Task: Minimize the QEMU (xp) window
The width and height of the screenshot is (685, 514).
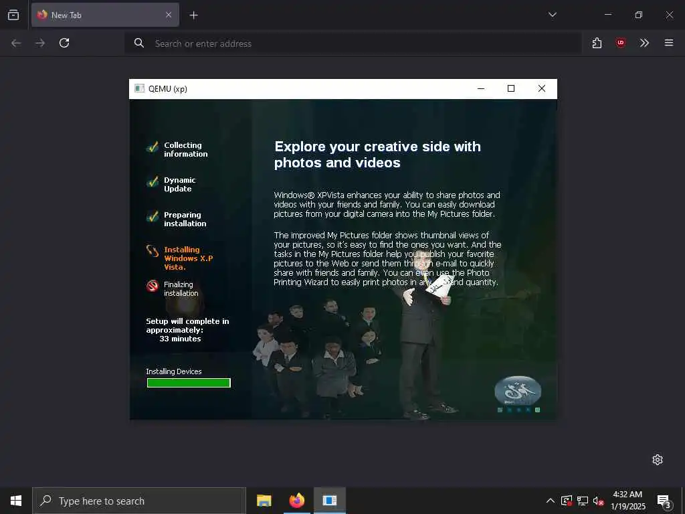Action: point(481,89)
